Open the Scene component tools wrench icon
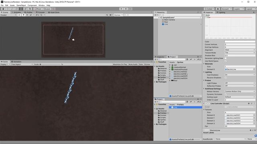The image size is (257, 144). pos(107,15)
